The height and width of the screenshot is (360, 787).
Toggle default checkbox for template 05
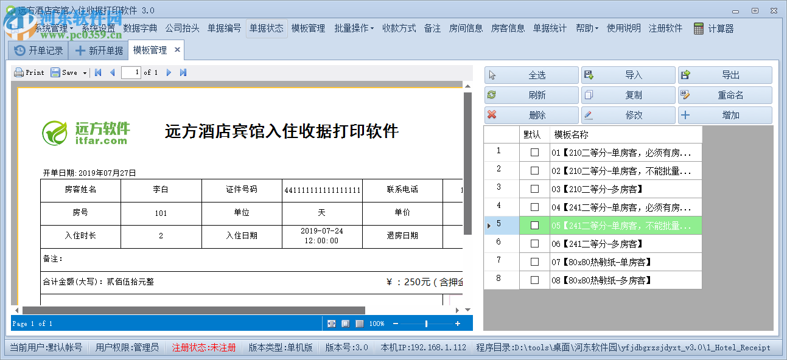click(534, 225)
